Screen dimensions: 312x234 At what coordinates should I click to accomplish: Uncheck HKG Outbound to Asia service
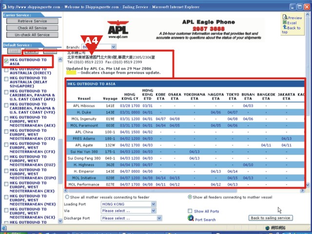(x=6, y=60)
